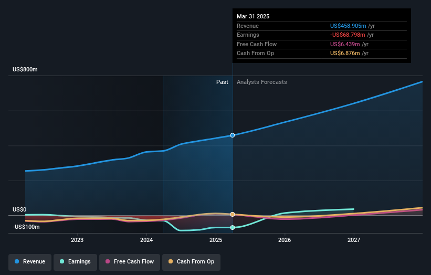Click the Mar 31 2025 tooltip date
The height and width of the screenshot is (275, 431).
(x=253, y=16)
